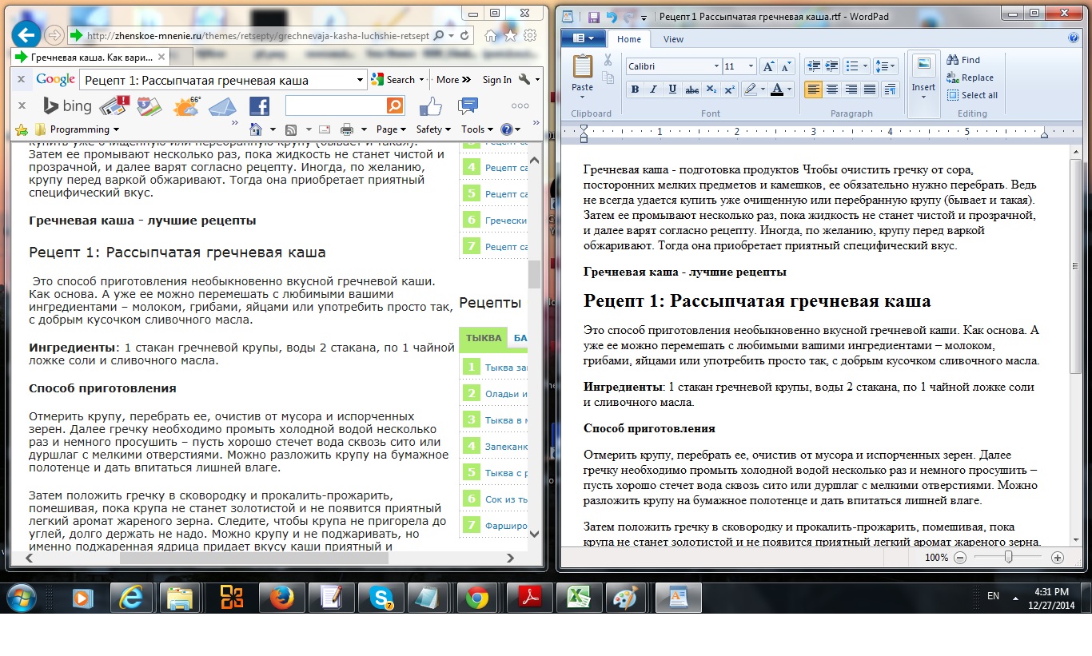Expand the bullet list style dropdown

coord(865,66)
